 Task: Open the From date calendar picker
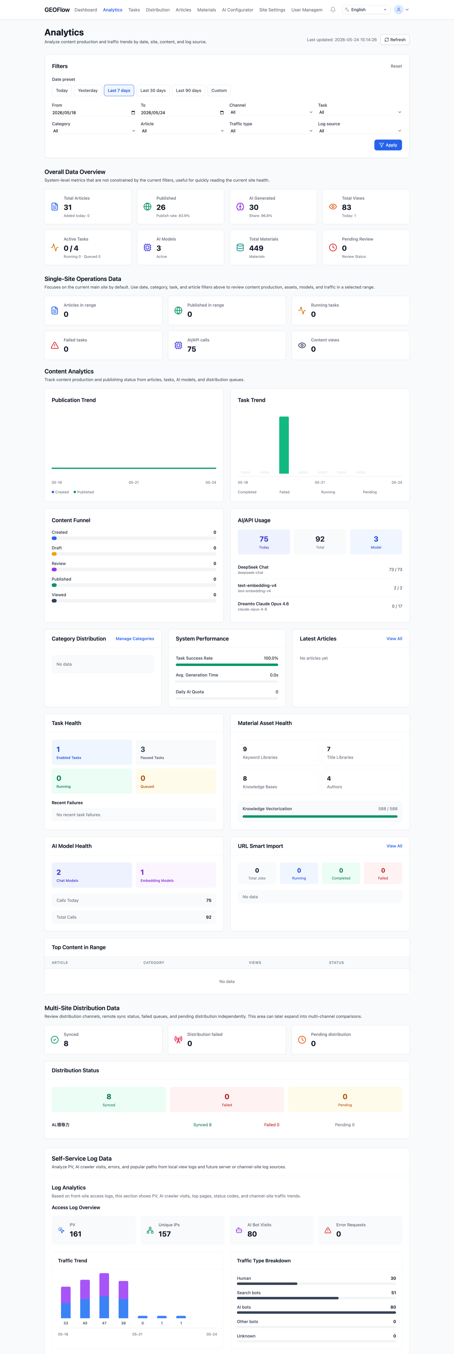[133, 112]
